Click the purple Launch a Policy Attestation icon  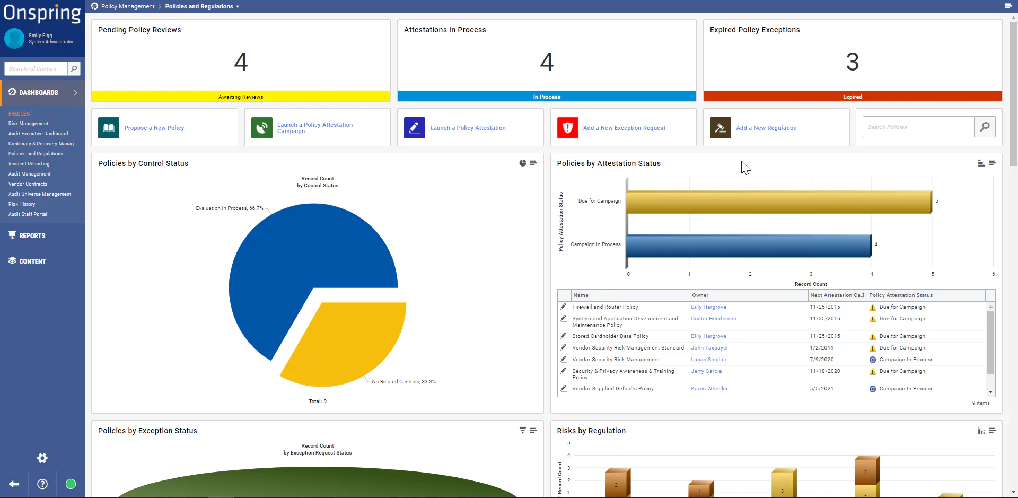pyautogui.click(x=415, y=128)
